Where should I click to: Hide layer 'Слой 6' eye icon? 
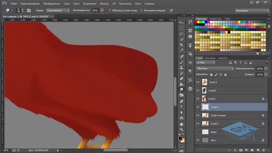(198, 91)
